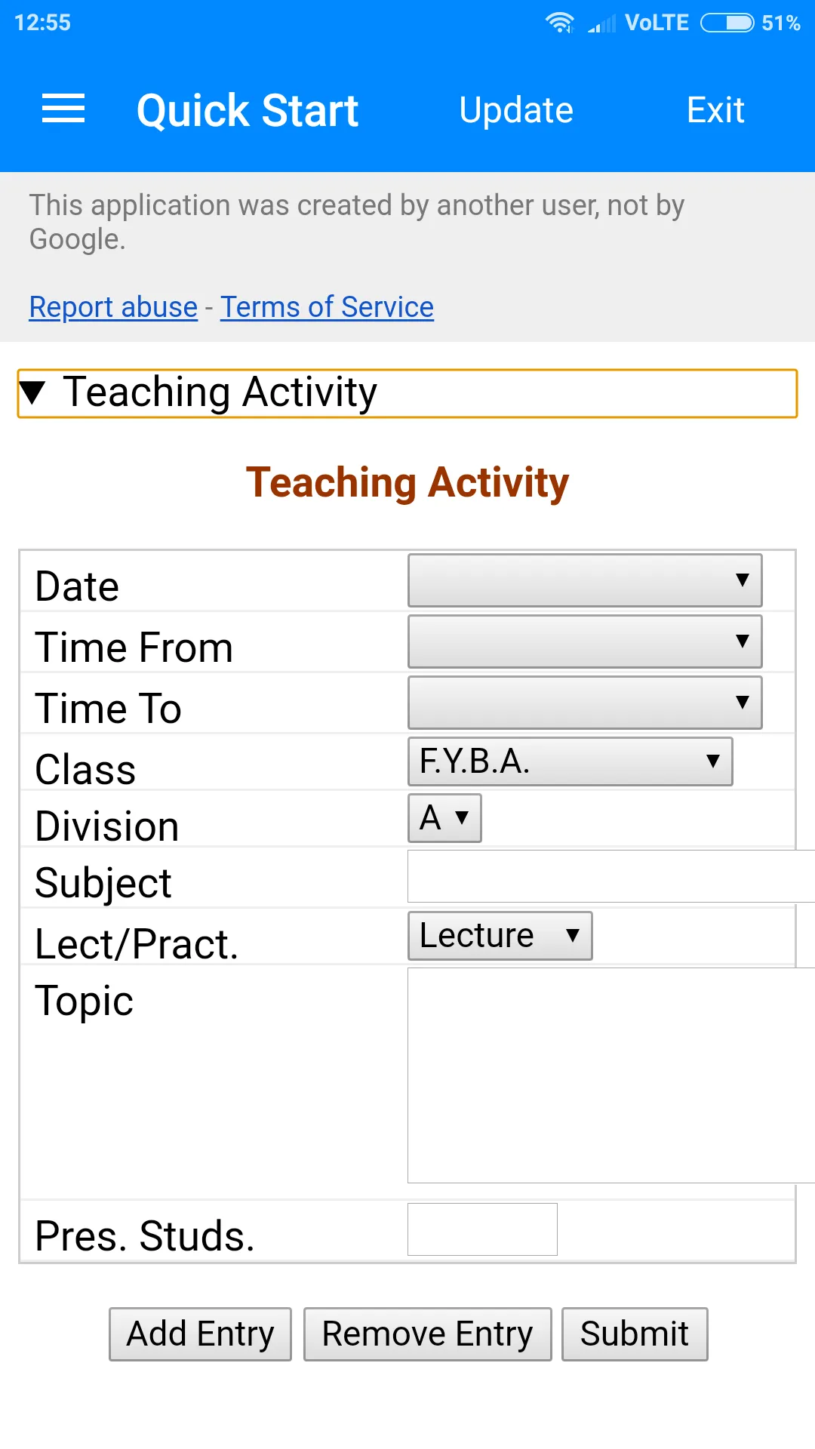Click the Remove Entry button
Screen dimensions: 815x1449
pyautogui.click(x=427, y=1334)
